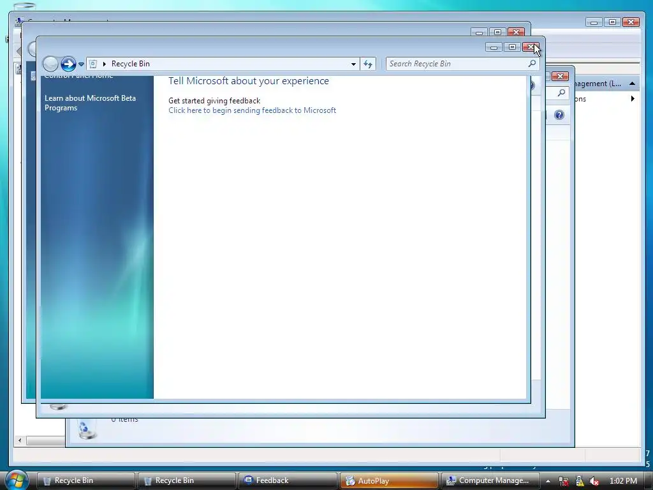Show hidden tray icons arrow
This screenshot has height=490, width=653.
[548, 481]
